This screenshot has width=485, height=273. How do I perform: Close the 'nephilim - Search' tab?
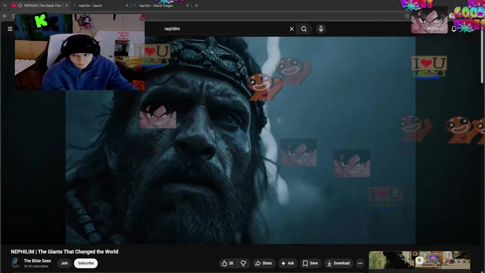[127, 6]
